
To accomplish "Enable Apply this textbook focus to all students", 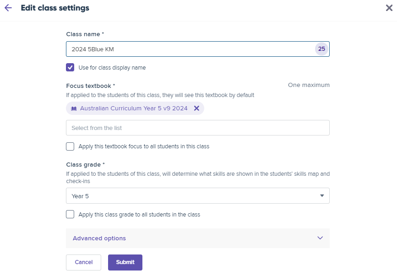I will (70, 146).
